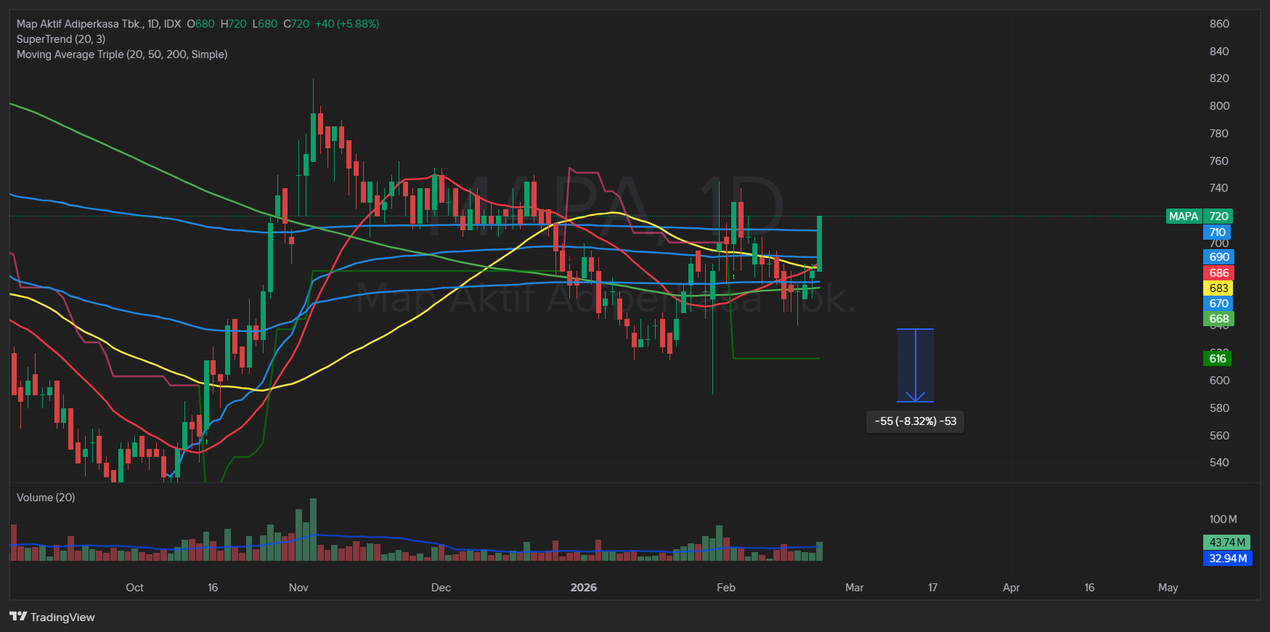
Task: Select the Map Aktif Adiperkasa Tbk. symbol title
Action: click(79, 24)
